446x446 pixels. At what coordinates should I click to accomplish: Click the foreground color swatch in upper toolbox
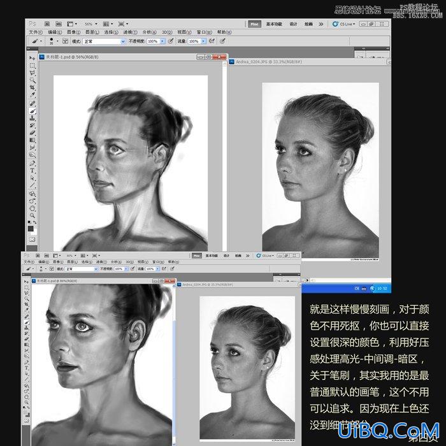click(x=31, y=228)
